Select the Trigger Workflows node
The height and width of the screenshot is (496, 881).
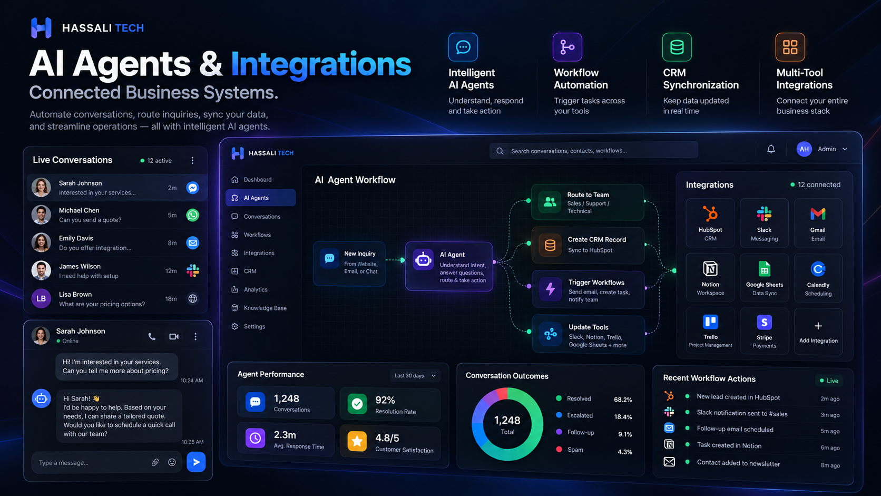[x=588, y=289]
